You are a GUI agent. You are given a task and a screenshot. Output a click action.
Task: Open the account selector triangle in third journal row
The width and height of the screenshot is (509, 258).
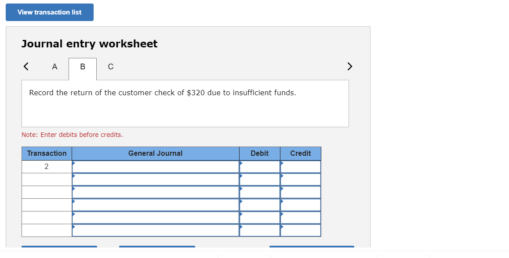pos(74,192)
